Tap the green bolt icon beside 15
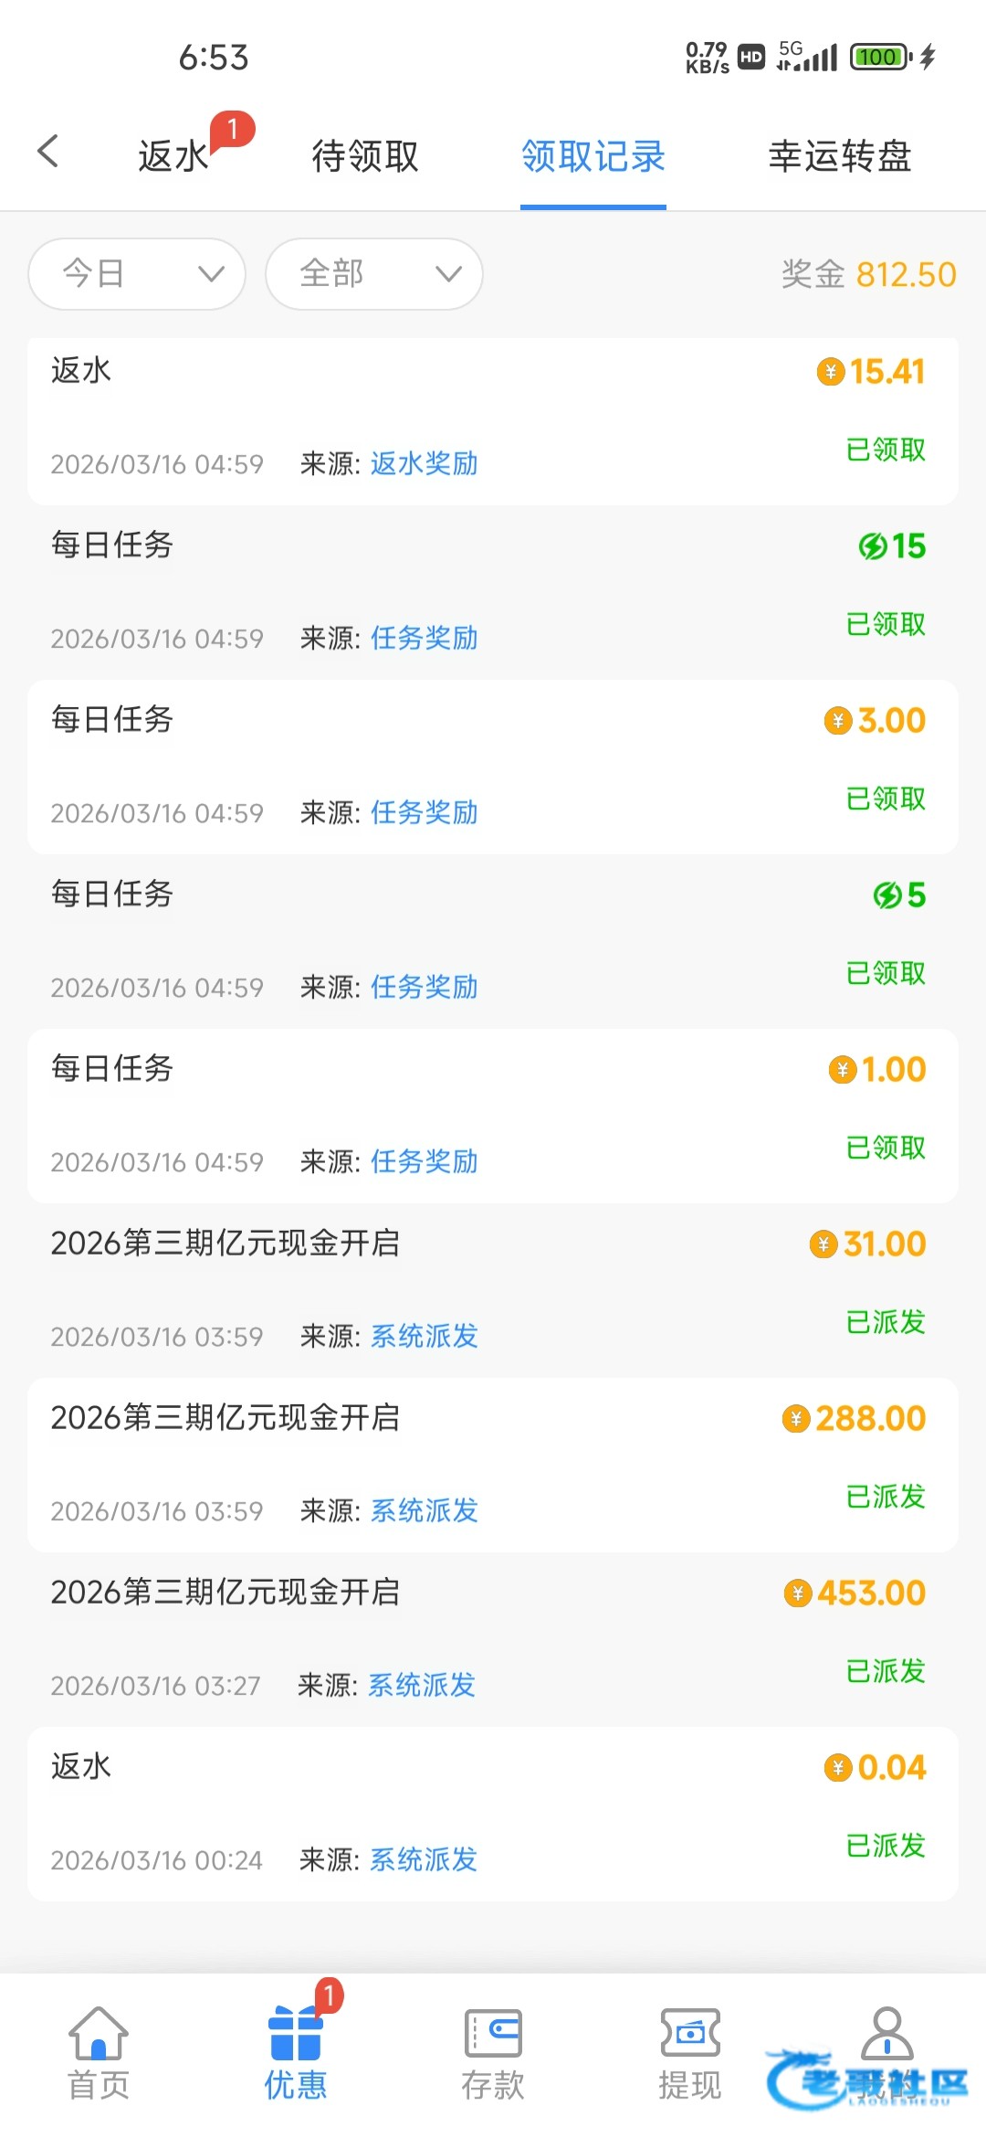 (872, 546)
